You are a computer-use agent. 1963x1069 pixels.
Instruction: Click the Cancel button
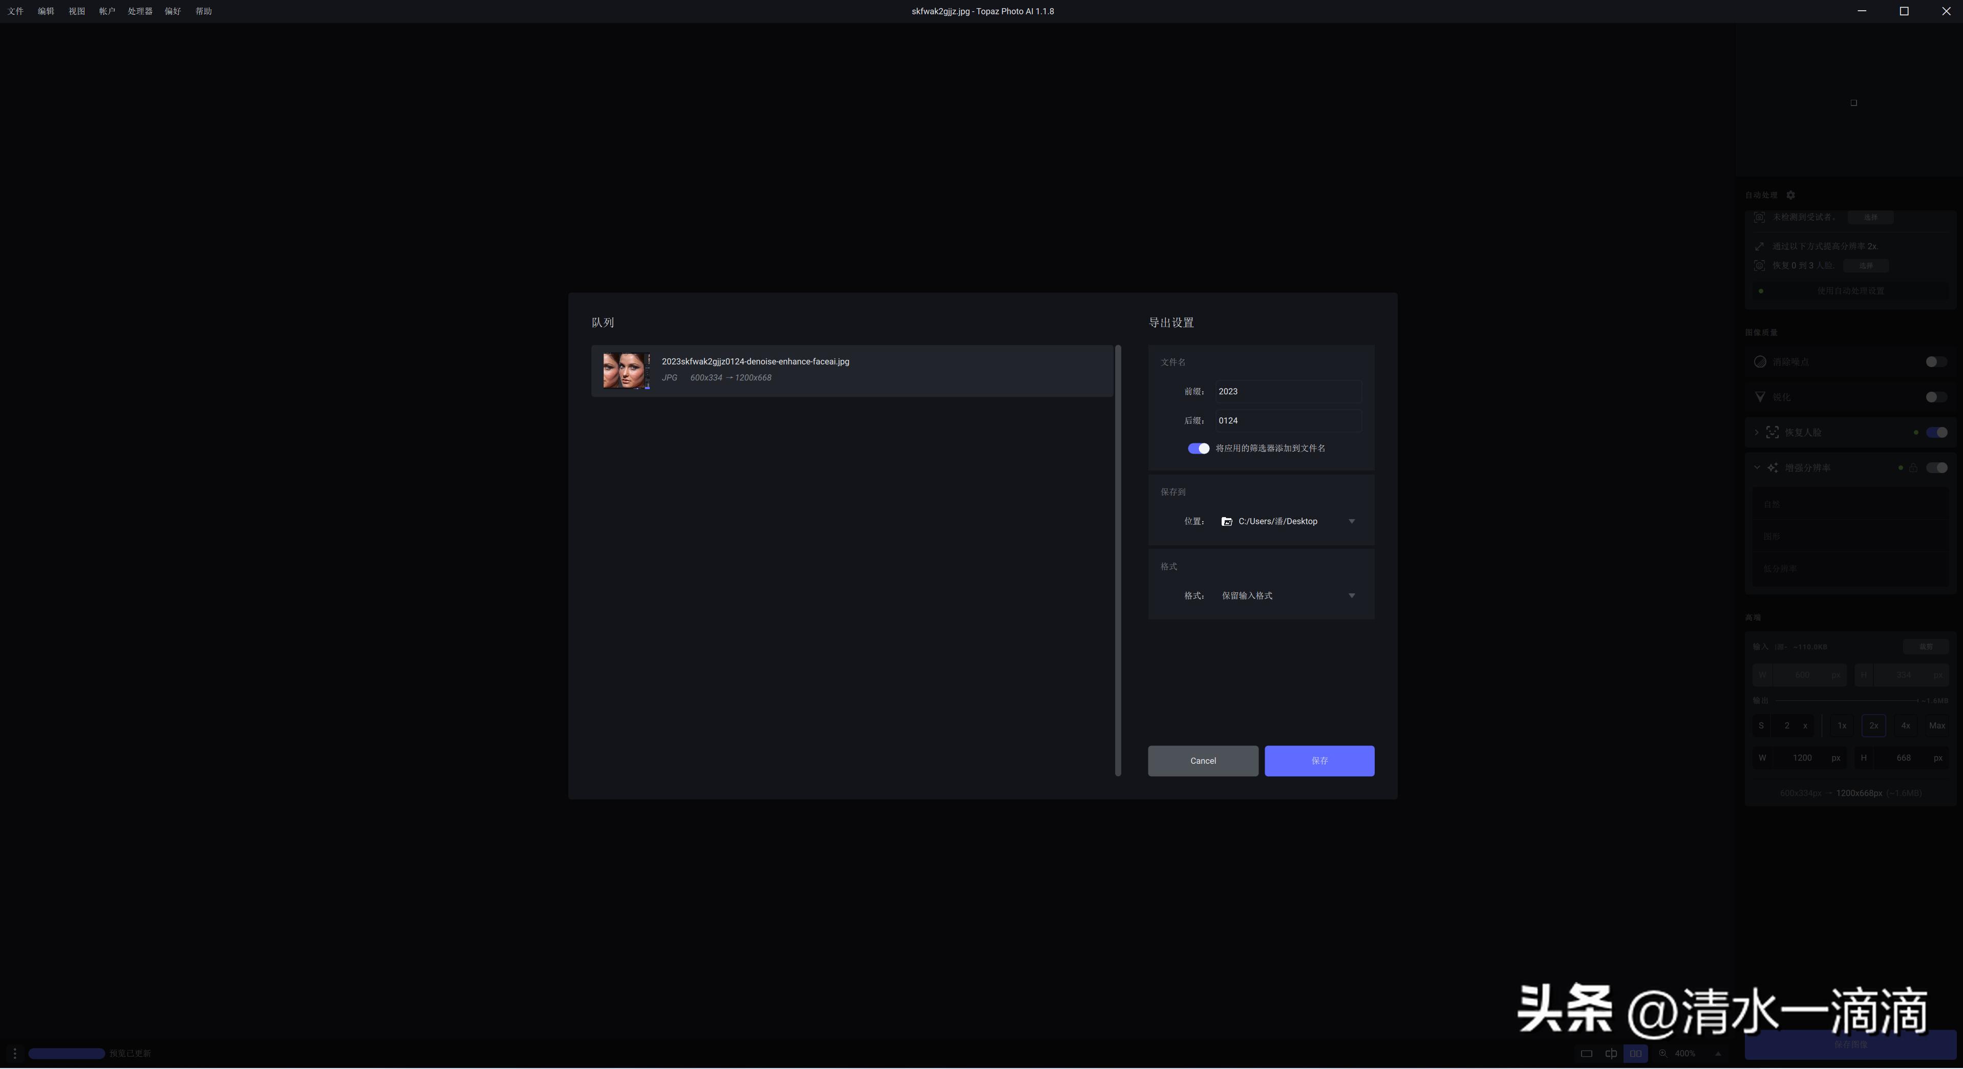(x=1203, y=761)
